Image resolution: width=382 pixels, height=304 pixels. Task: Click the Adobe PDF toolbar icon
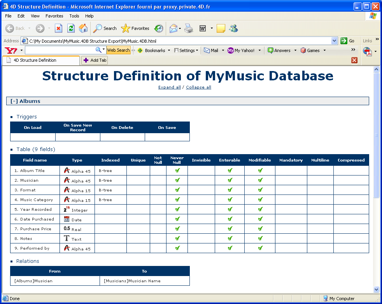tap(367, 51)
